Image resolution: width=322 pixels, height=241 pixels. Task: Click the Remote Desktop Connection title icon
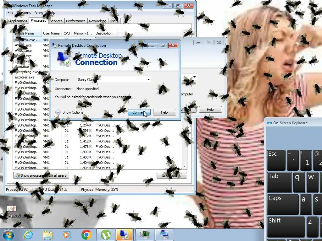click(54, 45)
